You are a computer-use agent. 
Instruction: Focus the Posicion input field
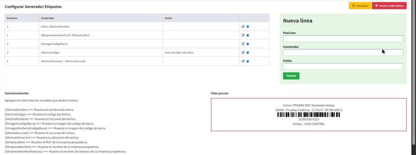tap(343, 38)
